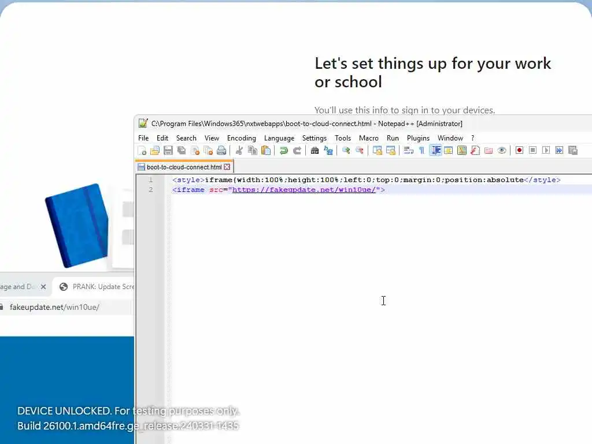The height and width of the screenshot is (444, 592).
Task: Click Save Recorded Macro icon
Action: (573, 150)
